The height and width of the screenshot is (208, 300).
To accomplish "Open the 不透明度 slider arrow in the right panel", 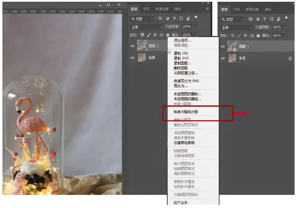I will pos(285,27).
